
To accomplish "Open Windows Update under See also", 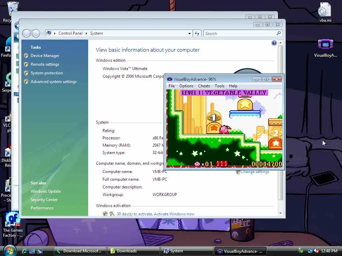I will click(x=46, y=191).
